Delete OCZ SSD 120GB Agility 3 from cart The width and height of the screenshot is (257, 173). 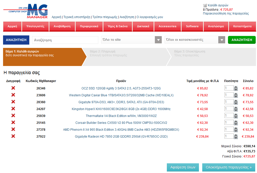pyautogui.click(x=13, y=88)
